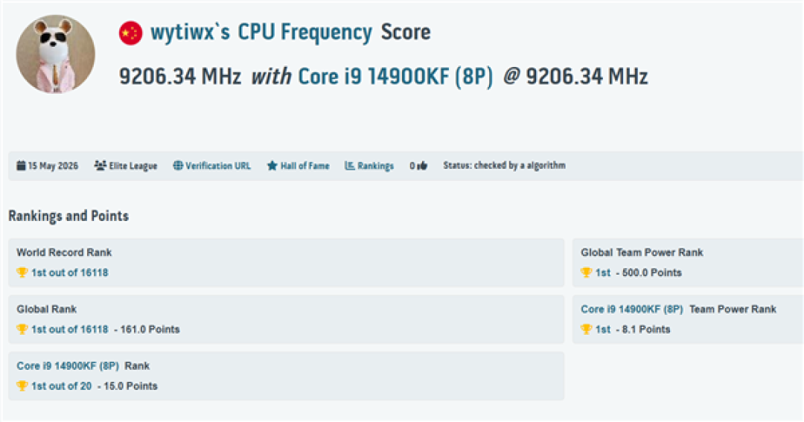Click the Rankings chart icon

pyautogui.click(x=349, y=166)
